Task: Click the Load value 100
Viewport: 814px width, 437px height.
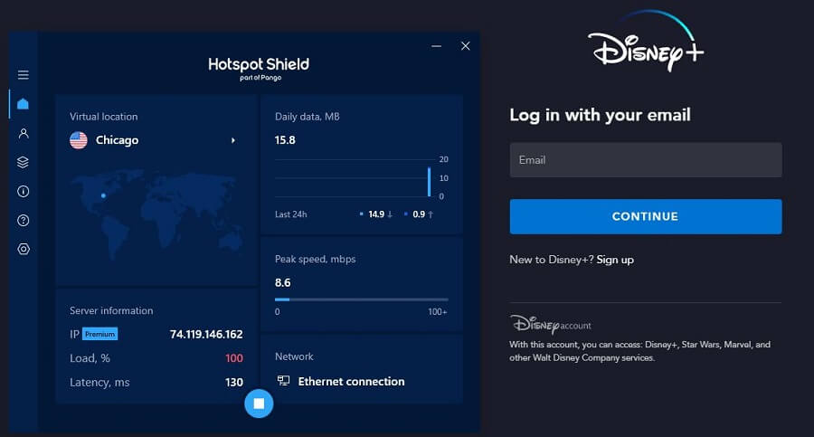Action: (234, 358)
